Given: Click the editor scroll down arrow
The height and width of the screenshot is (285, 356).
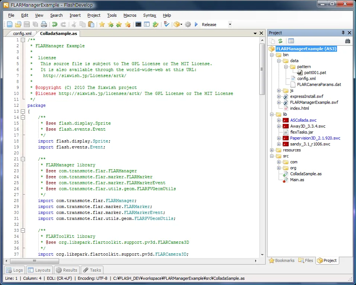Looking at the screenshot, I should click(x=262, y=254).
